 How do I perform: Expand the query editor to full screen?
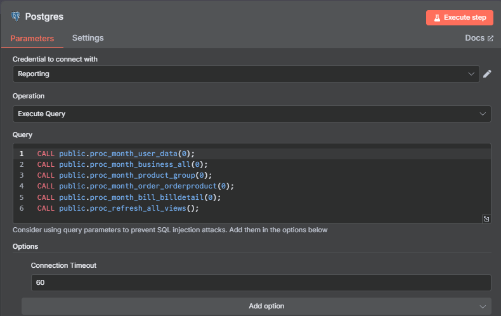[x=486, y=219]
